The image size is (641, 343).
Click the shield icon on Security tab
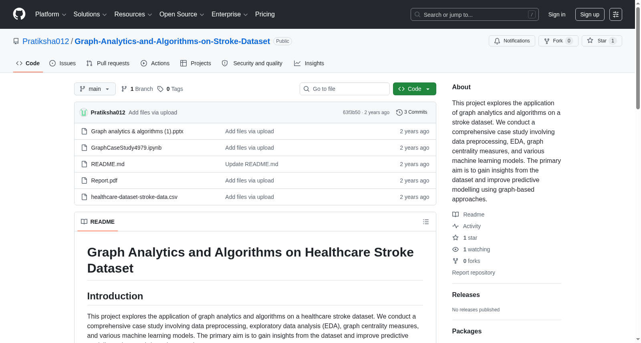pyautogui.click(x=225, y=63)
